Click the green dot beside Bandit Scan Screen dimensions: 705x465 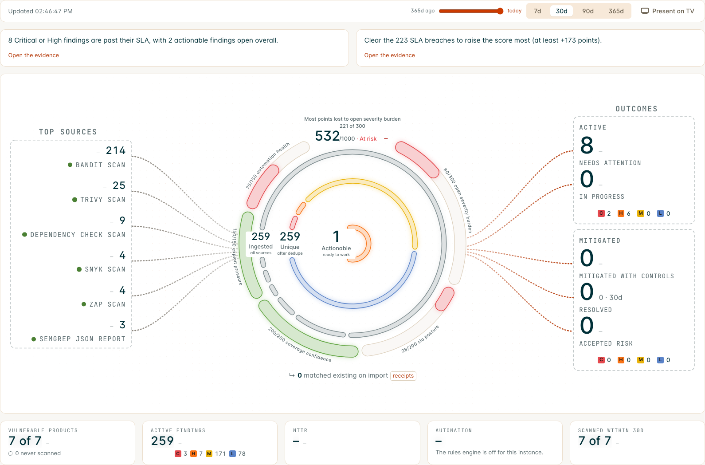pos(70,165)
